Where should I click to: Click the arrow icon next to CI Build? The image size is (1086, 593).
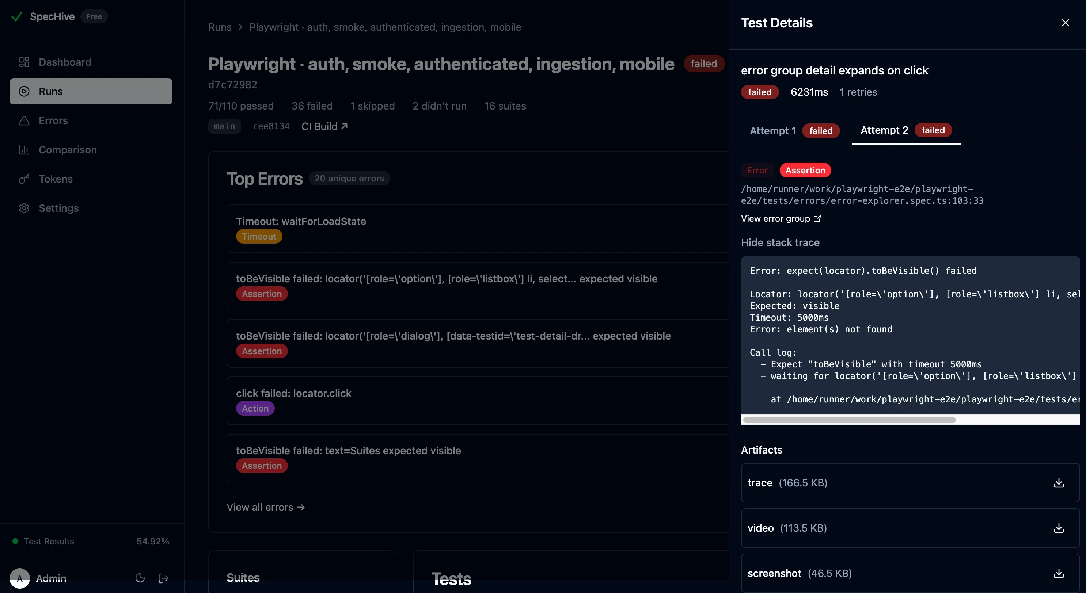(x=344, y=126)
